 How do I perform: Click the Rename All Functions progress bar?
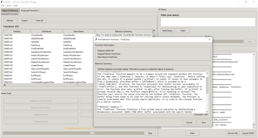point(73,133)
